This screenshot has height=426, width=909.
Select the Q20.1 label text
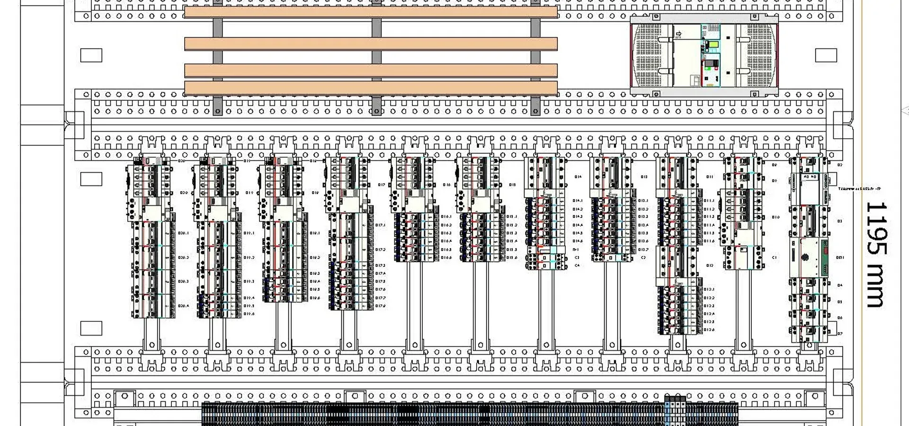click(x=183, y=233)
